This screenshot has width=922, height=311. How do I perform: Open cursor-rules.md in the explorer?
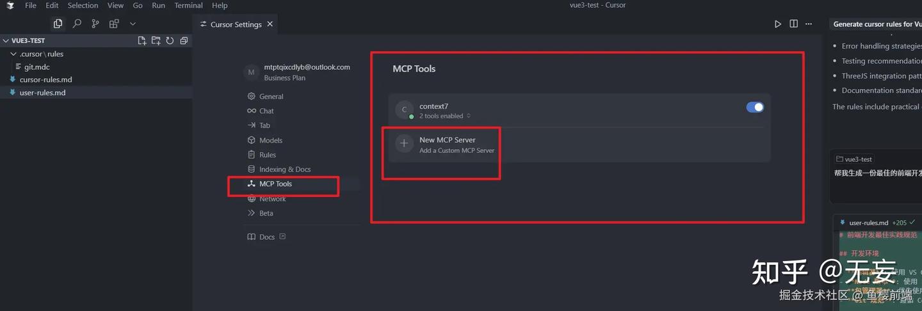tap(46, 80)
